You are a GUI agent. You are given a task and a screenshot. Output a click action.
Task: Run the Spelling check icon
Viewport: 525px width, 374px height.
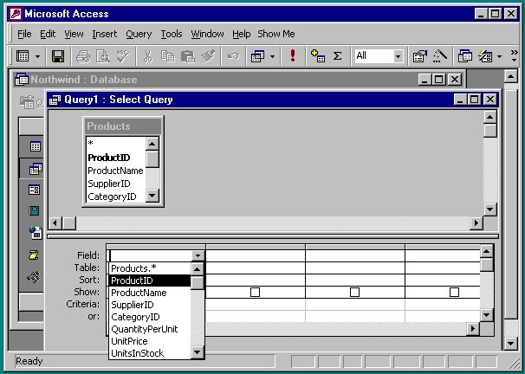(123, 56)
